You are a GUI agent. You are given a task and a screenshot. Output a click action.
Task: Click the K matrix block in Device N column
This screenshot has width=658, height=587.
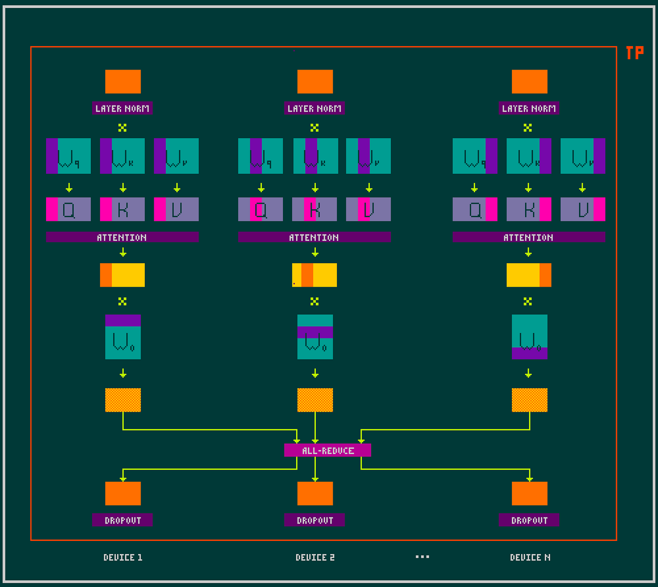click(529, 209)
